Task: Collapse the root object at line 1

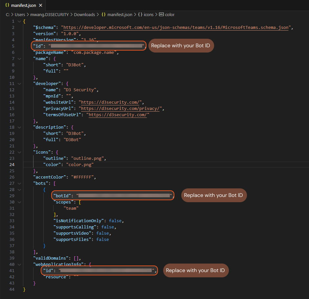Action: pos(19,21)
